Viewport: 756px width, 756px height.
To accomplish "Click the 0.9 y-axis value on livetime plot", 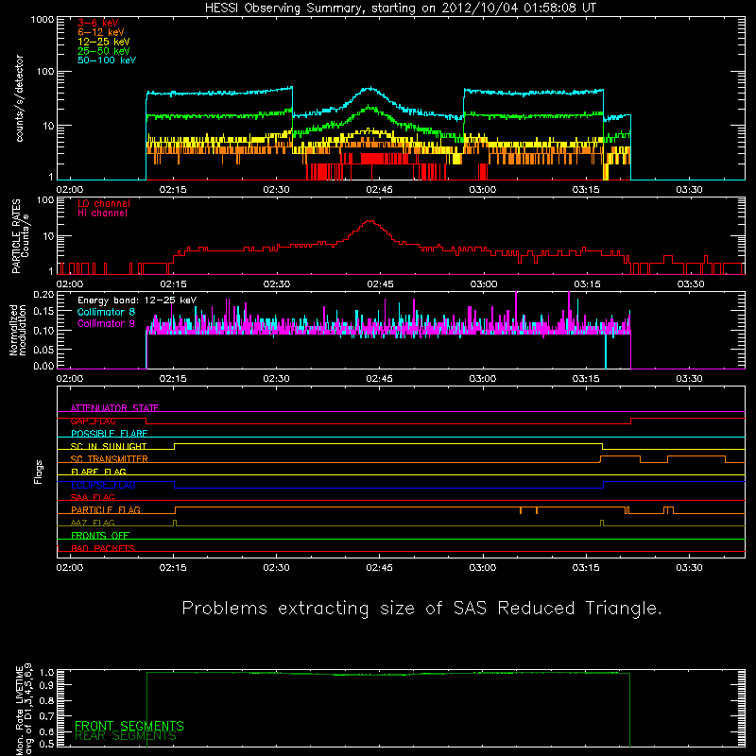I will pos(46,684).
